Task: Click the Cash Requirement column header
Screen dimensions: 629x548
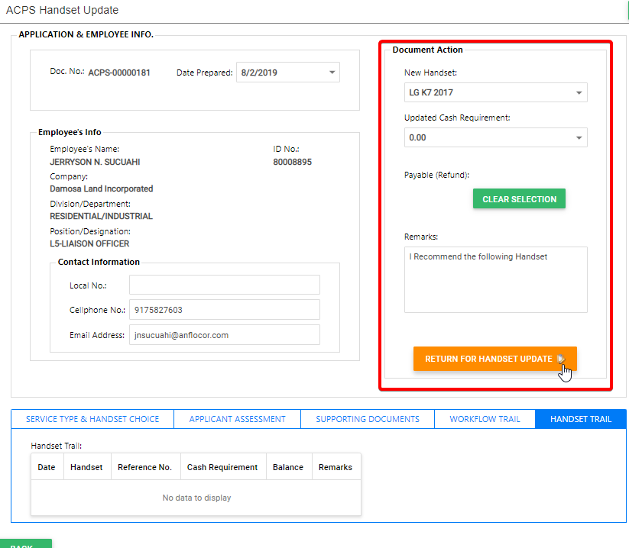Action: (222, 467)
